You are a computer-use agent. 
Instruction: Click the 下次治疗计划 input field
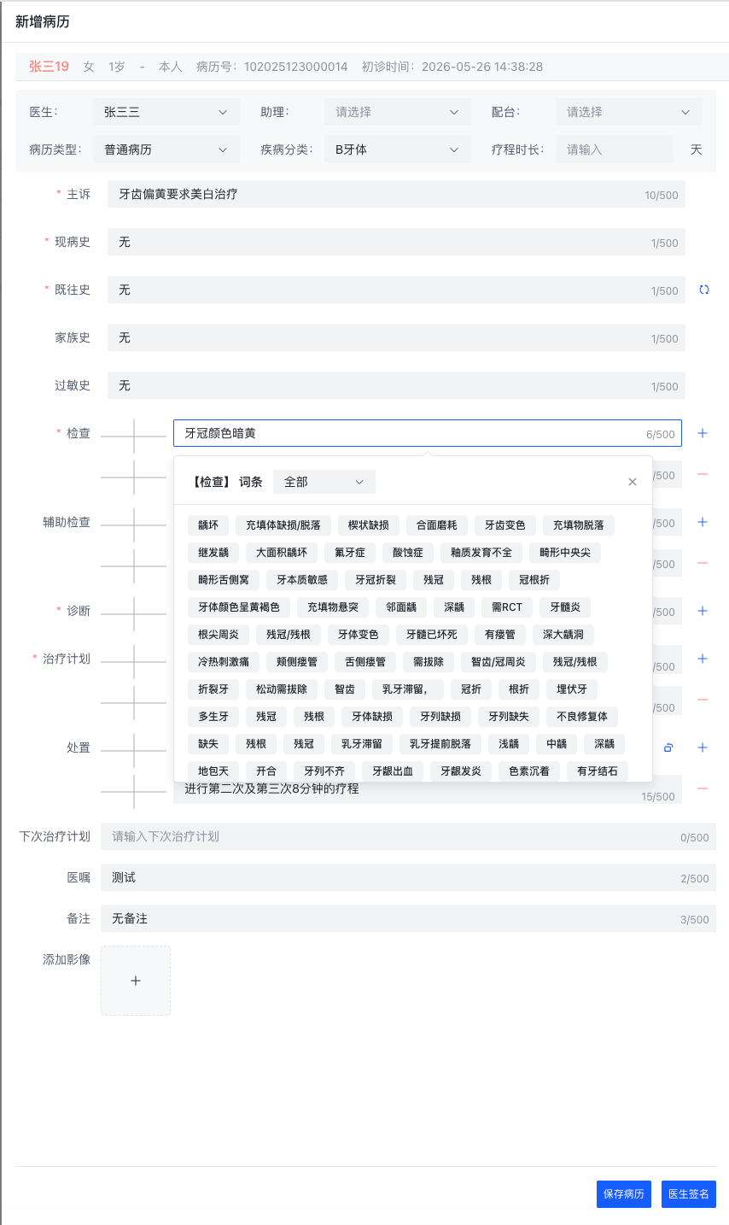[408, 836]
